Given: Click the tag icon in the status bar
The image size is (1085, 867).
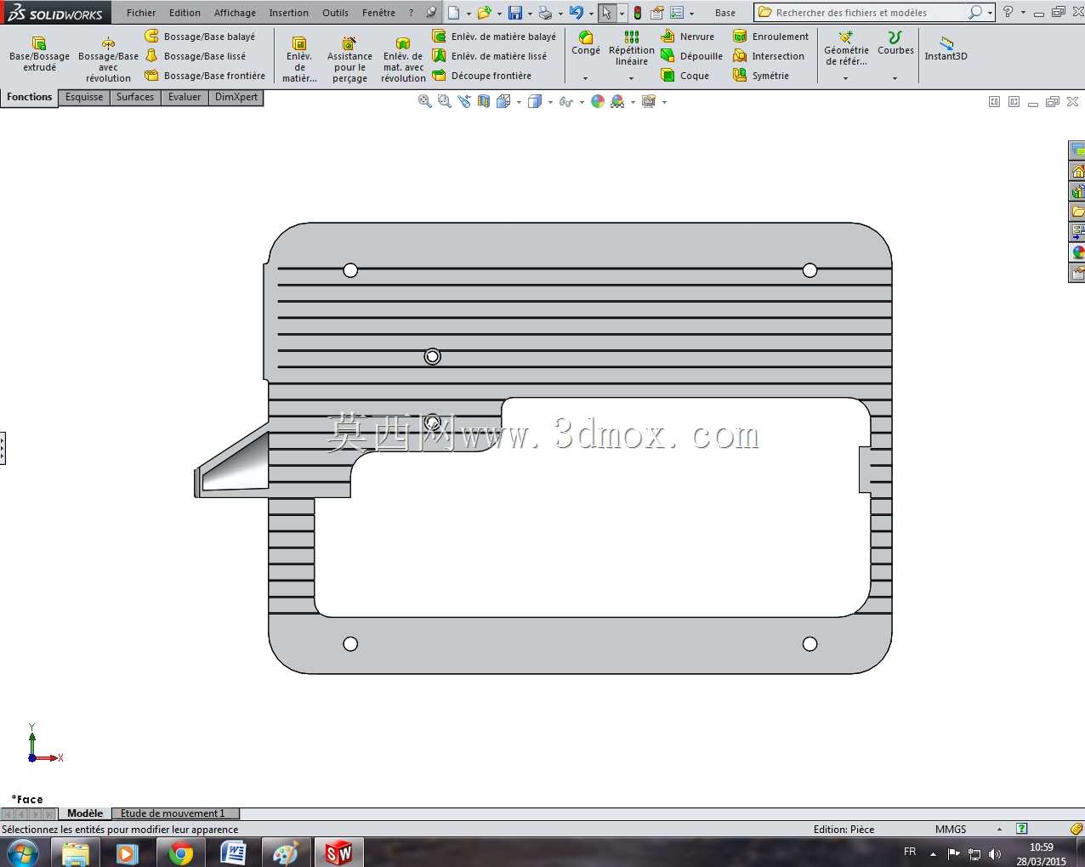Looking at the screenshot, I should [x=1076, y=829].
